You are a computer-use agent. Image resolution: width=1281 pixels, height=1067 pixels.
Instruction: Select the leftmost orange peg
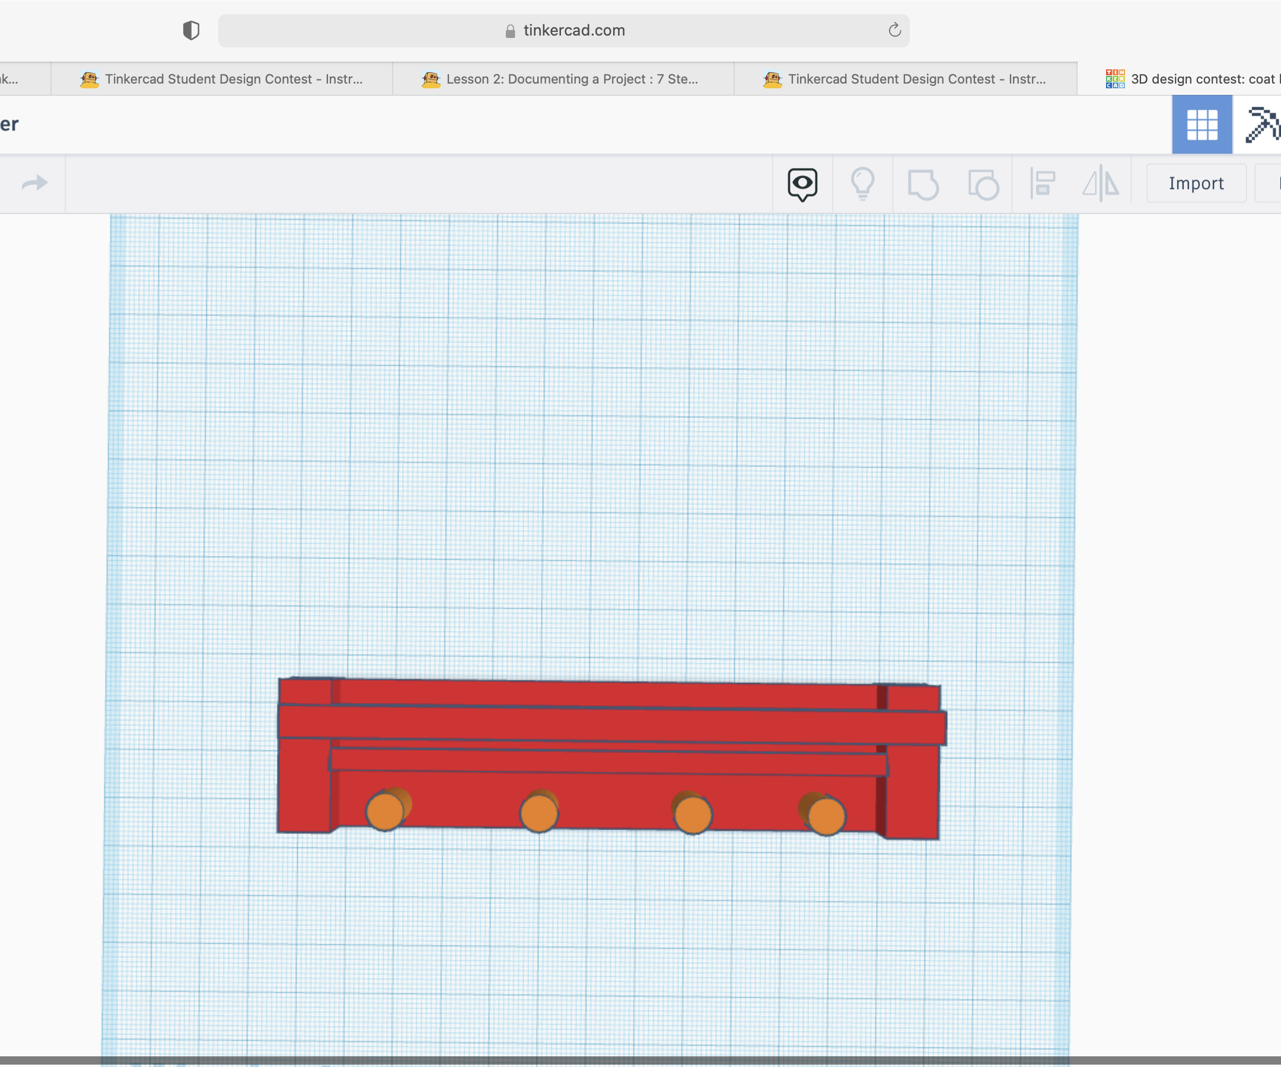click(x=385, y=811)
